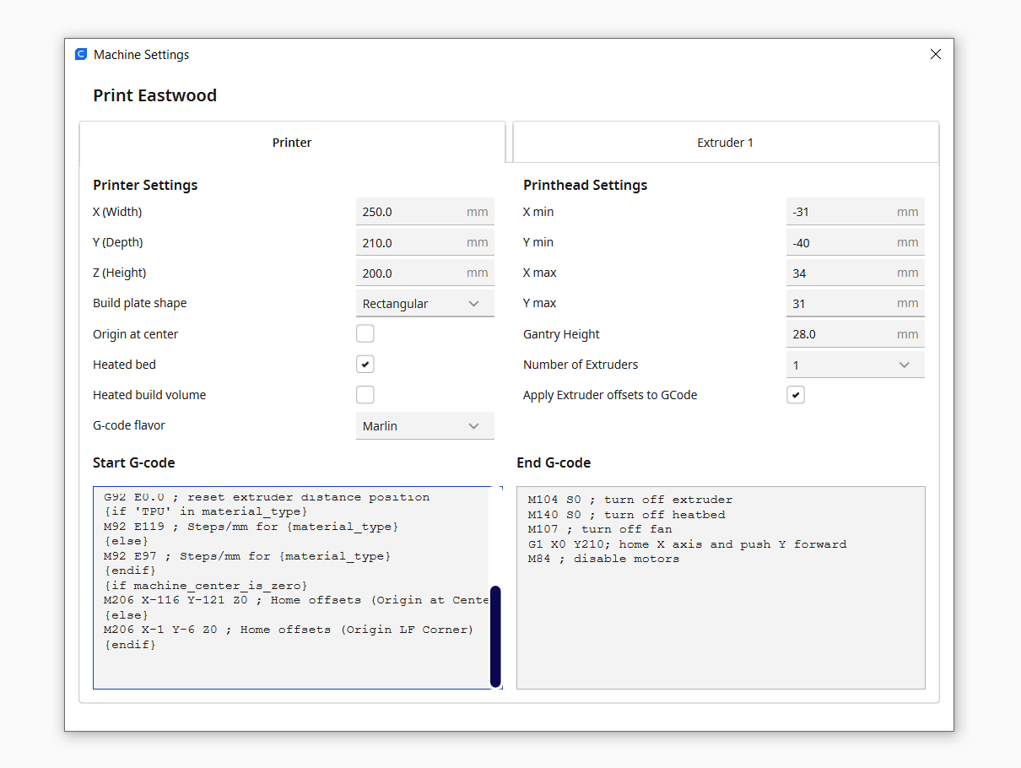Click the Start G-code scrollbar thumb
Screen dimensions: 1021x768
pyautogui.click(x=495, y=636)
